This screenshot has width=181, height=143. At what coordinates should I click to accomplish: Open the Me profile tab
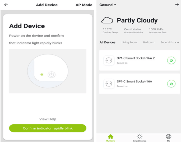click(x=169, y=138)
